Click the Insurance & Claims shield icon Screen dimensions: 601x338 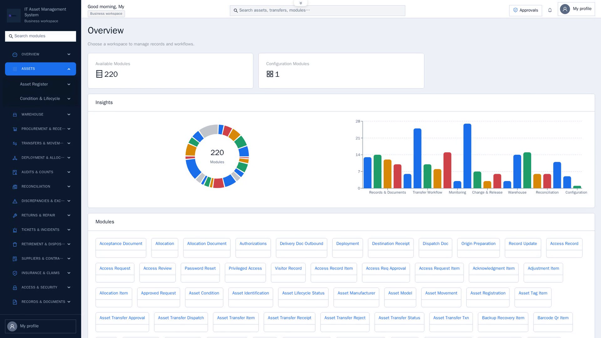[x=15, y=273]
